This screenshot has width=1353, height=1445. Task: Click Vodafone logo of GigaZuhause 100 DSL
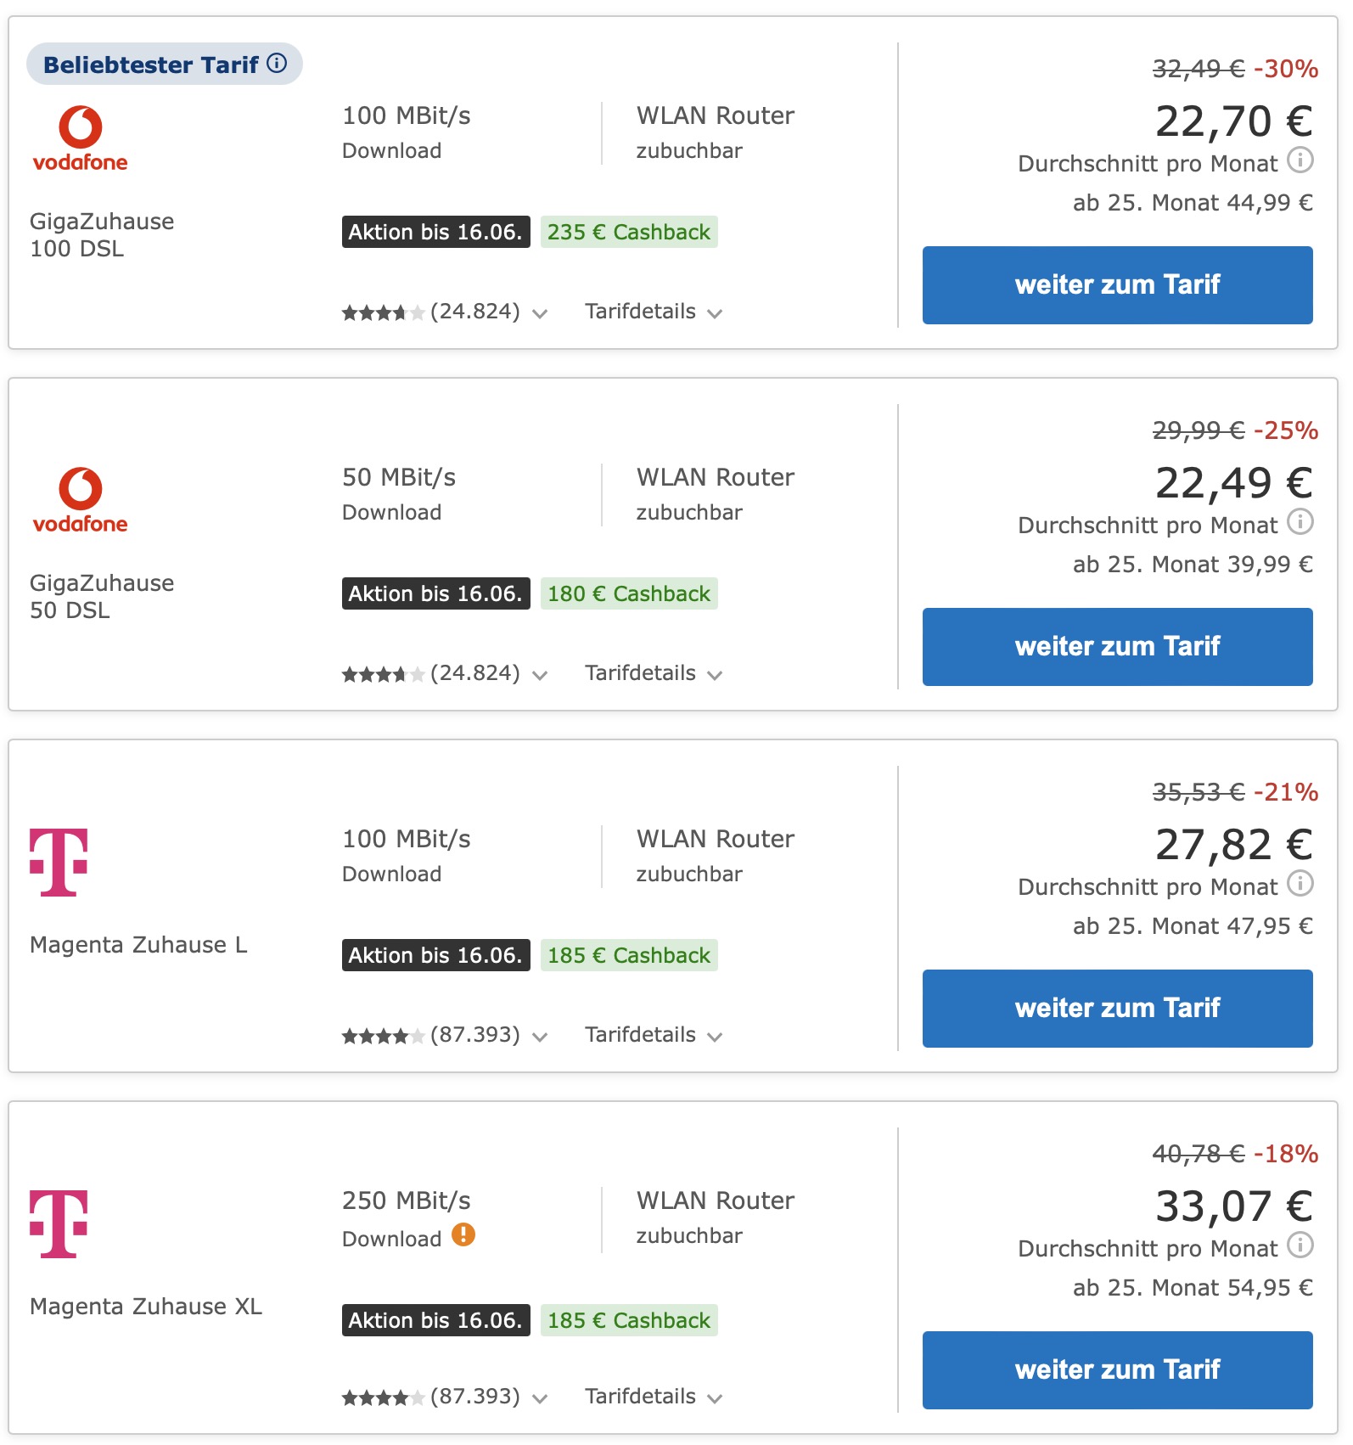click(80, 139)
